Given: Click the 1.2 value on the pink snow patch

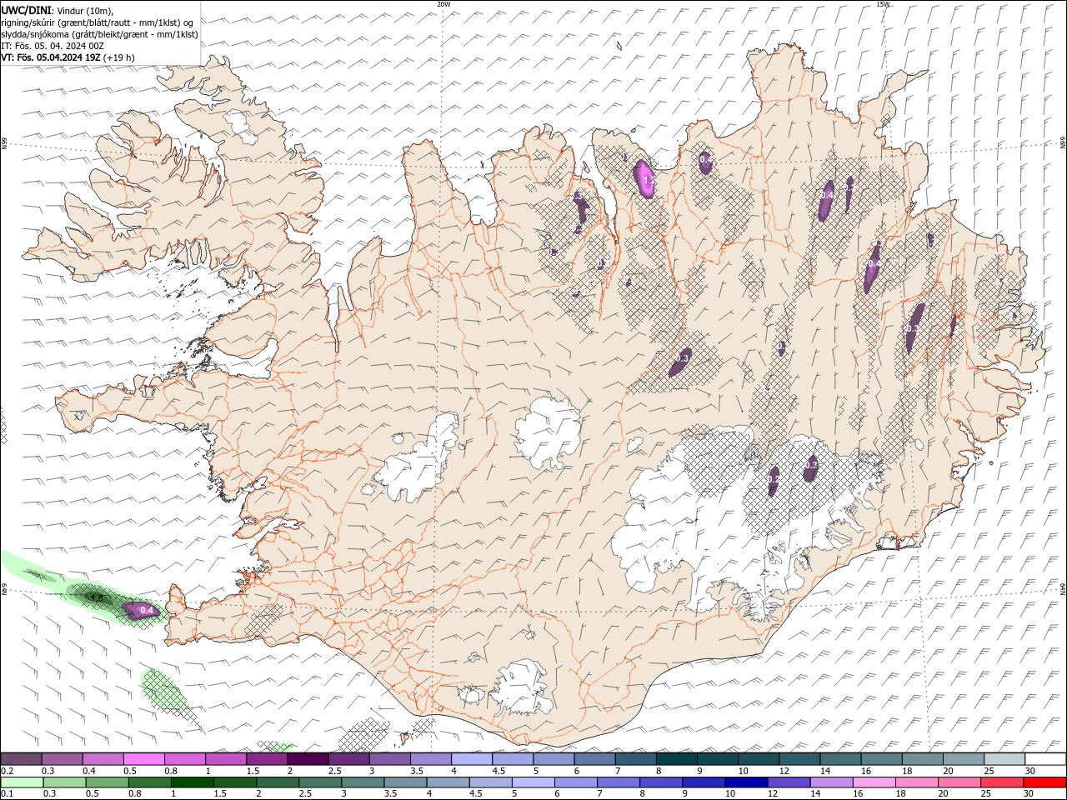Looking at the screenshot, I should click(650, 180).
